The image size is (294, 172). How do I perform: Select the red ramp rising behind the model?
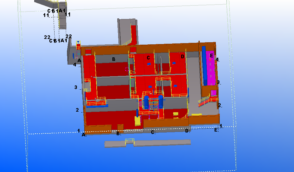tap(133, 35)
